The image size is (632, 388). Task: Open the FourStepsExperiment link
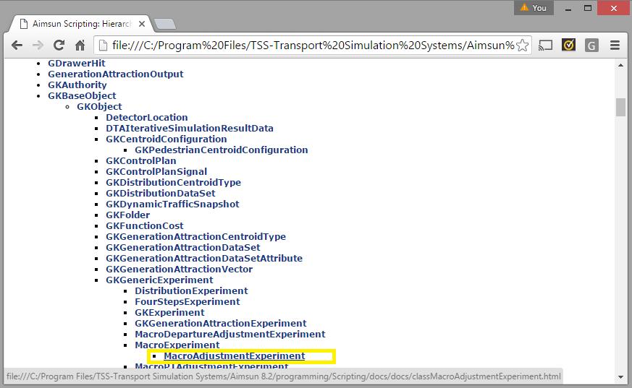(x=187, y=302)
